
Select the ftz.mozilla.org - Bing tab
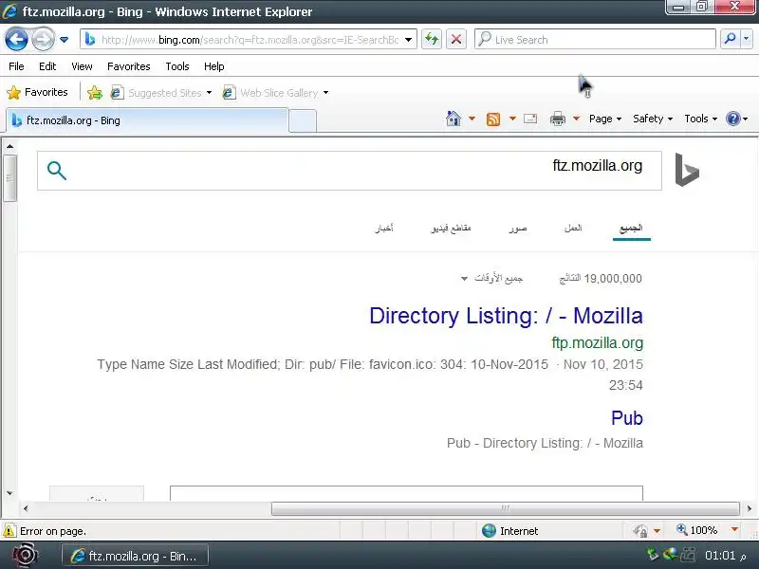(147, 120)
